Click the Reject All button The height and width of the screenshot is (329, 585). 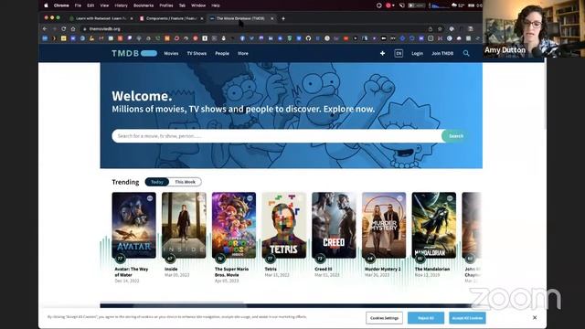(426, 318)
